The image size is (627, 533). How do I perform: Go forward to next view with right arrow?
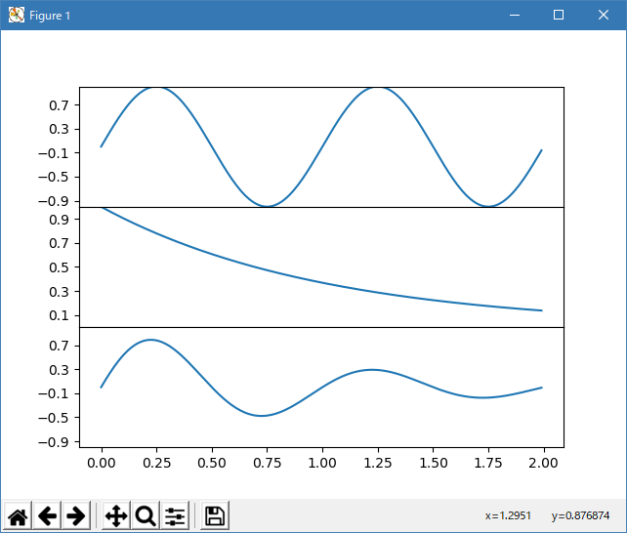(x=75, y=516)
